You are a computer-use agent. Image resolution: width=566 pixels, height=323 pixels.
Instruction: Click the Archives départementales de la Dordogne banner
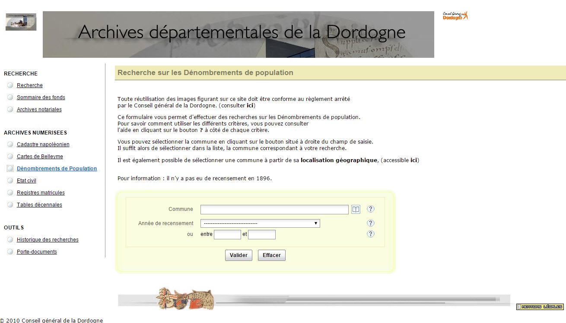238,34
